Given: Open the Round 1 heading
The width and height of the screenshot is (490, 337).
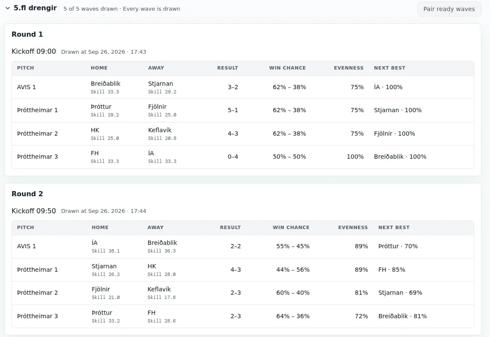Looking at the screenshot, I should pyautogui.click(x=27, y=35).
